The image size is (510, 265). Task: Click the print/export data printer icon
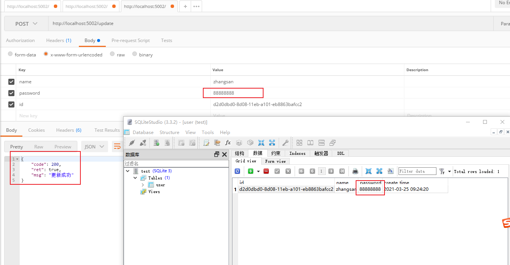pos(355,171)
